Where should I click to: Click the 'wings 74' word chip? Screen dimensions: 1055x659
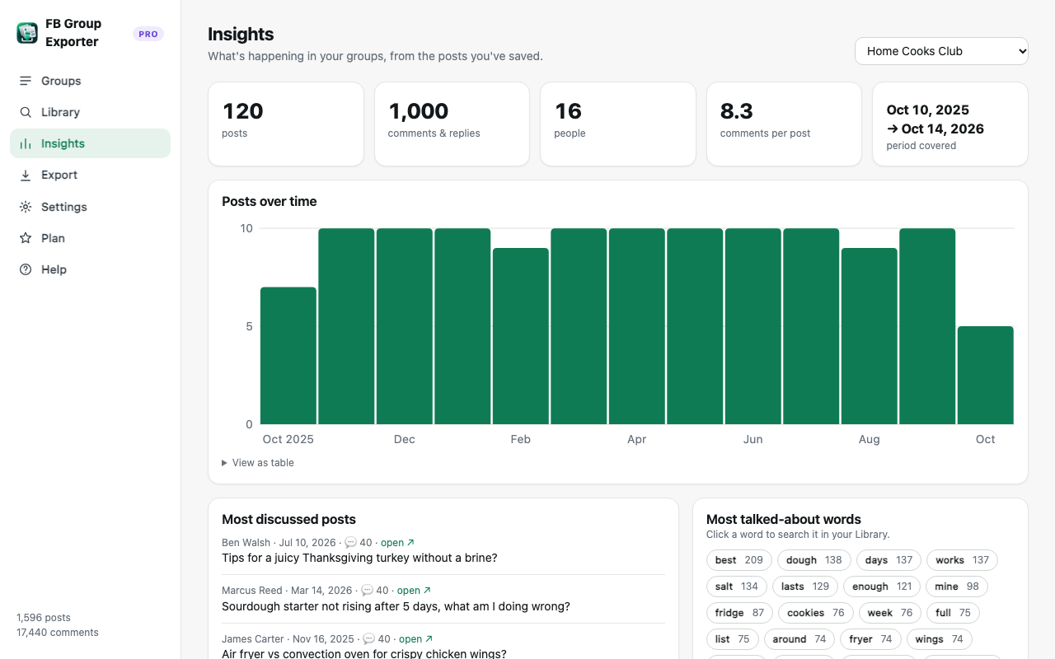939,639
